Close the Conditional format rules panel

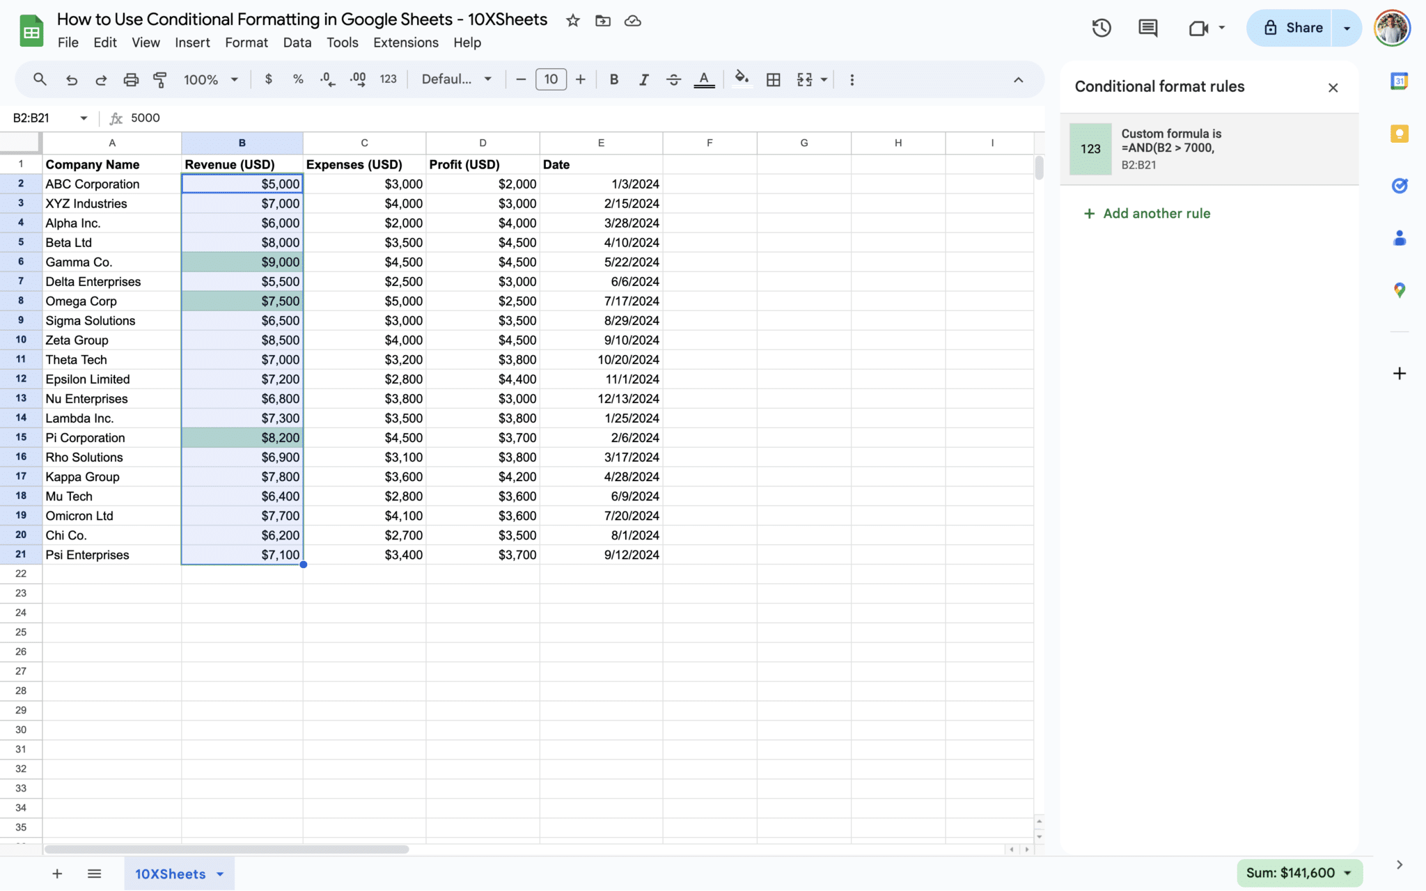pyautogui.click(x=1333, y=88)
